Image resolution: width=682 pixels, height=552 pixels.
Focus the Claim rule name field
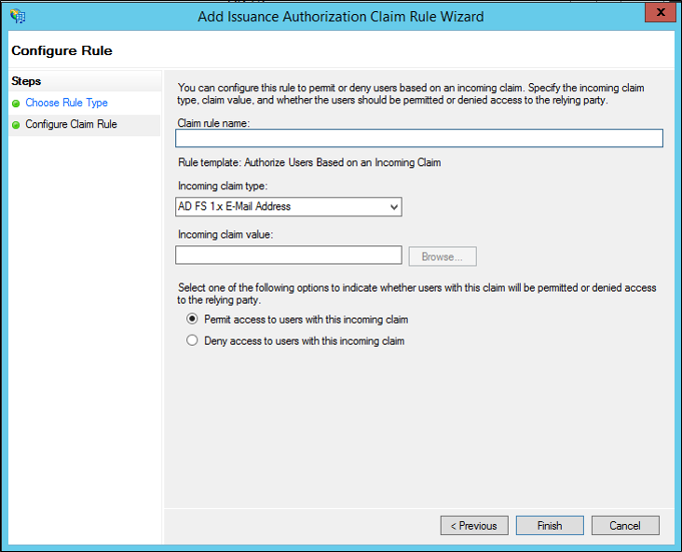point(419,138)
